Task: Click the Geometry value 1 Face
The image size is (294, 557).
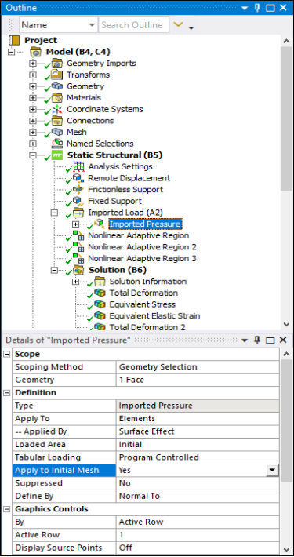Action: click(x=198, y=380)
